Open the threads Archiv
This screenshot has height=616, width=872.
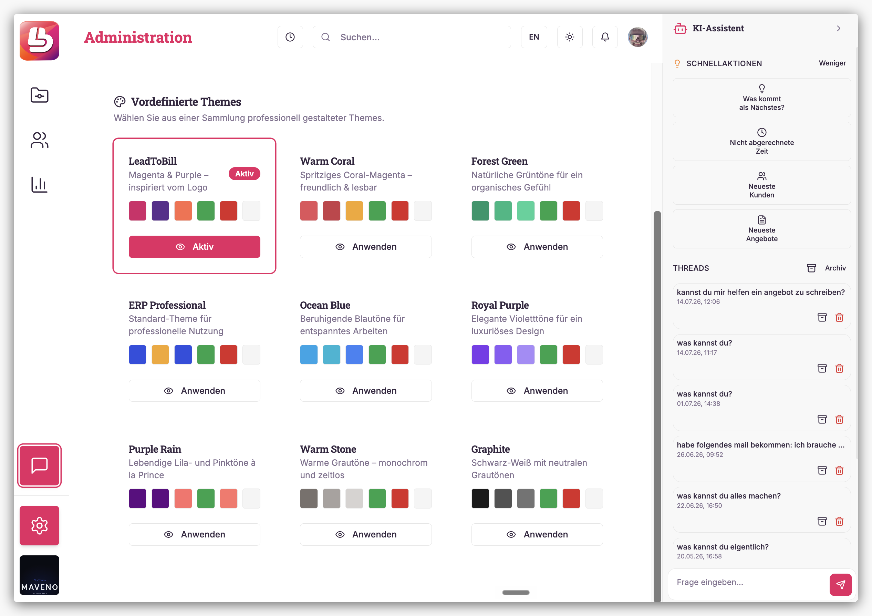(827, 268)
